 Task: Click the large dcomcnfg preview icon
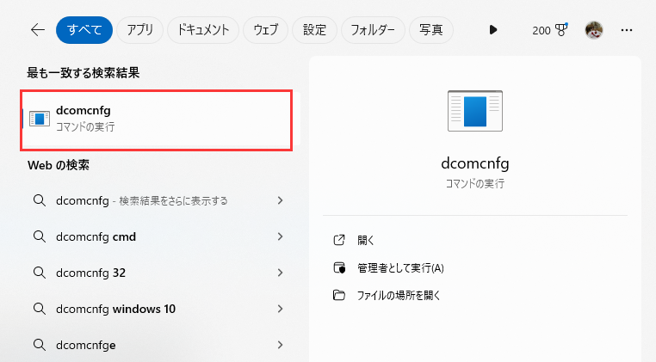[475, 111]
